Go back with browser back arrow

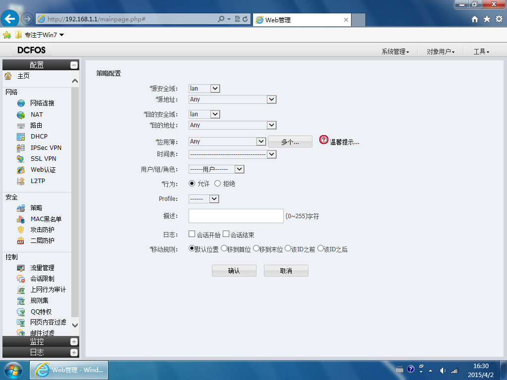tap(10, 19)
